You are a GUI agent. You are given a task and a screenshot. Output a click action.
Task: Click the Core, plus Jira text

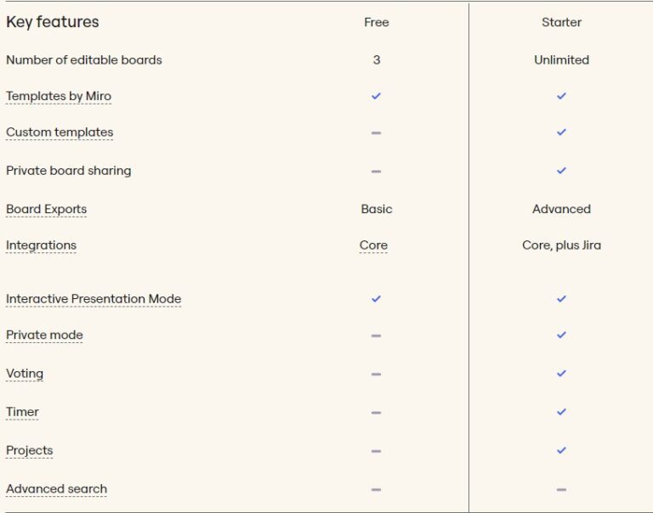tap(561, 245)
